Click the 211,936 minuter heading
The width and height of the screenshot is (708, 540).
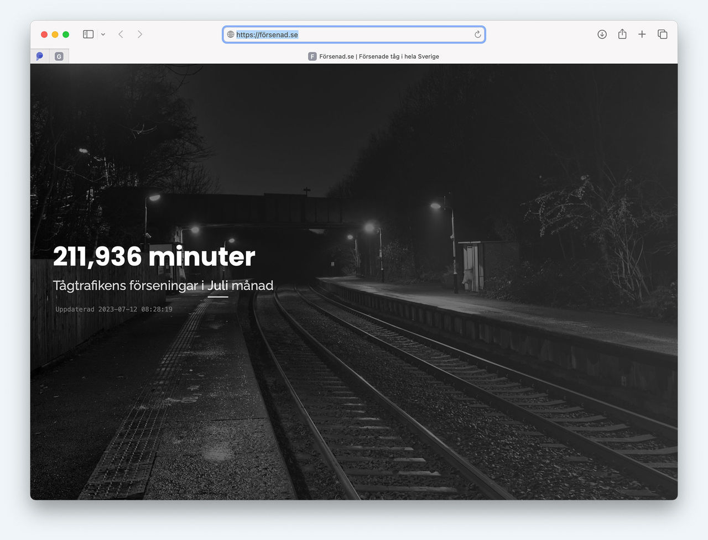tap(154, 256)
